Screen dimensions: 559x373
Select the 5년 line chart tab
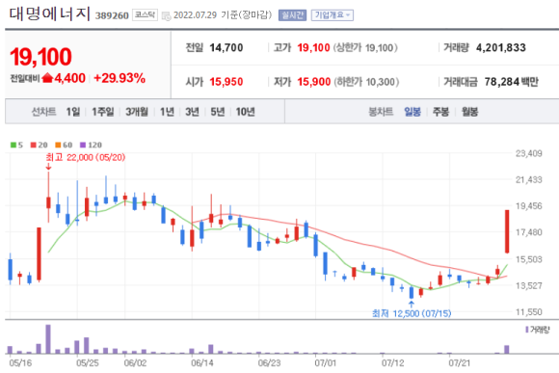[x=218, y=112]
